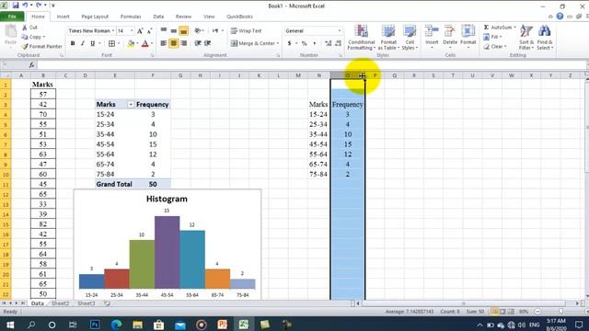Open Cell Styles gallery
589x331 pixels.
click(x=410, y=38)
